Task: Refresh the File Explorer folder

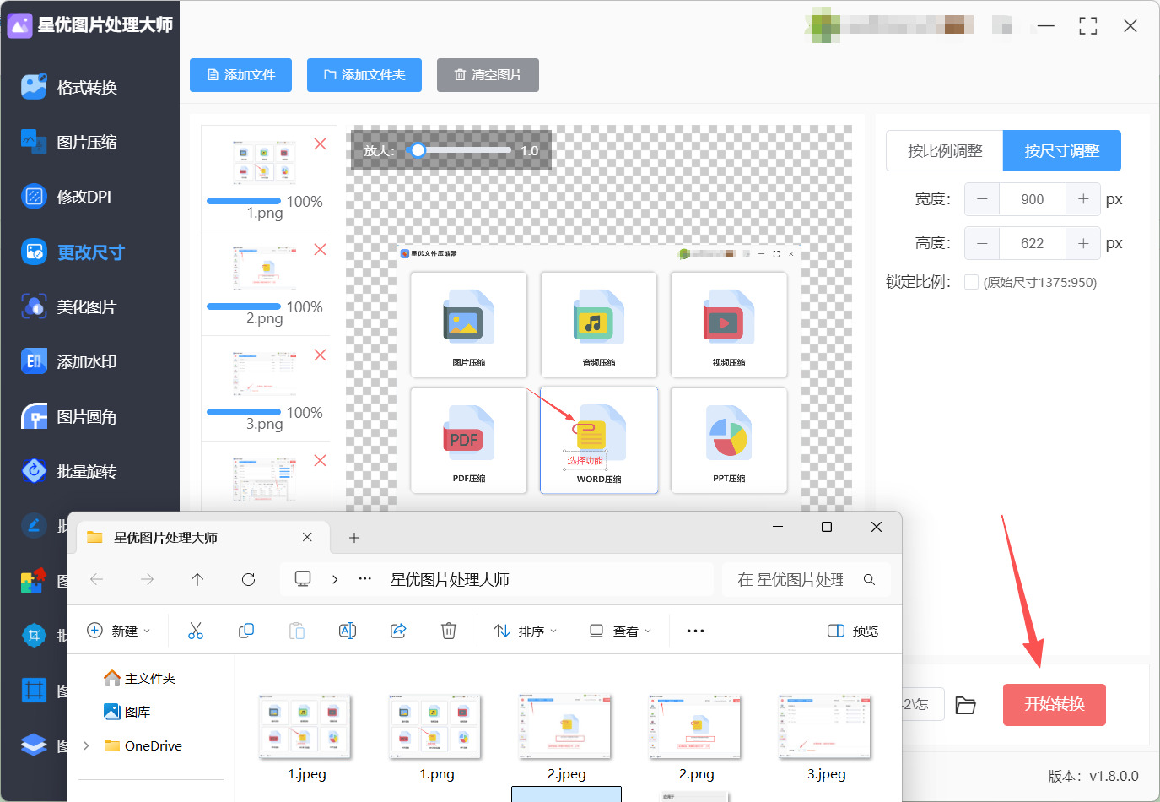Action: click(248, 579)
